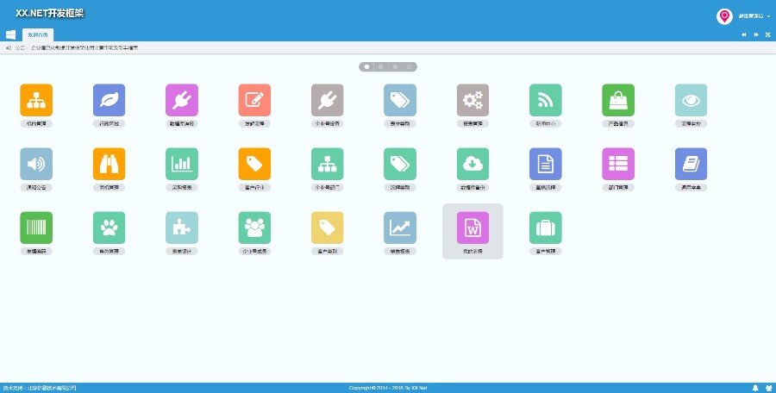Open the green barcode tile
The width and height of the screenshot is (776, 393).
36,228
